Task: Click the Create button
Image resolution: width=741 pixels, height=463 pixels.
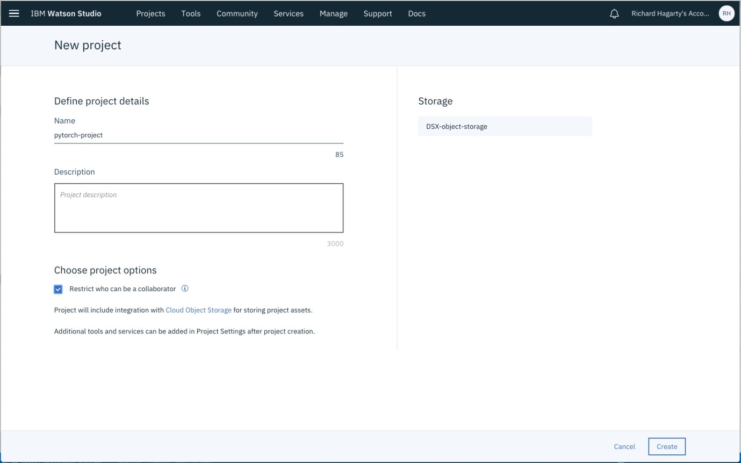Action: tap(666, 446)
